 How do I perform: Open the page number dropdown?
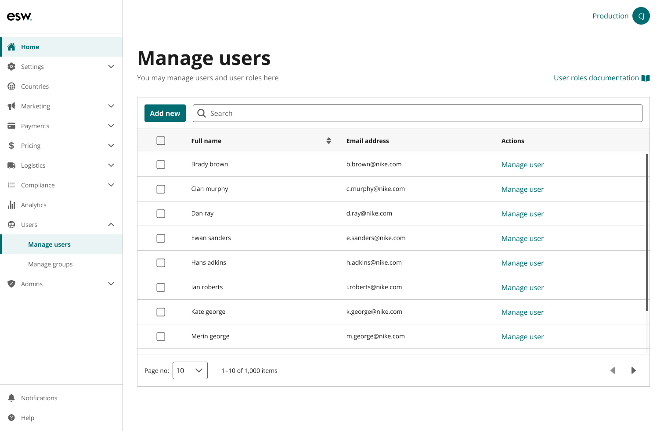(x=190, y=370)
